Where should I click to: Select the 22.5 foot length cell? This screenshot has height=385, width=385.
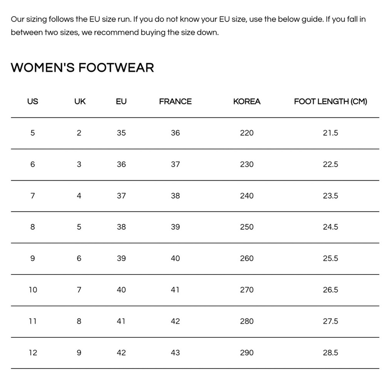(330, 164)
